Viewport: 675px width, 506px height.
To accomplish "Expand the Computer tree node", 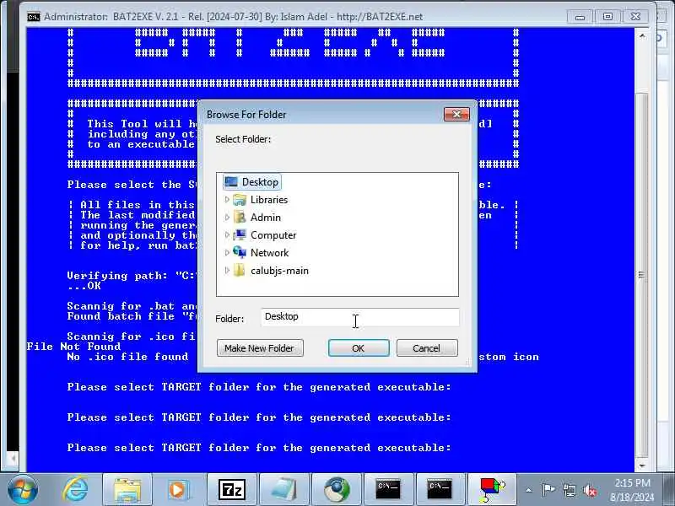I will pos(227,235).
